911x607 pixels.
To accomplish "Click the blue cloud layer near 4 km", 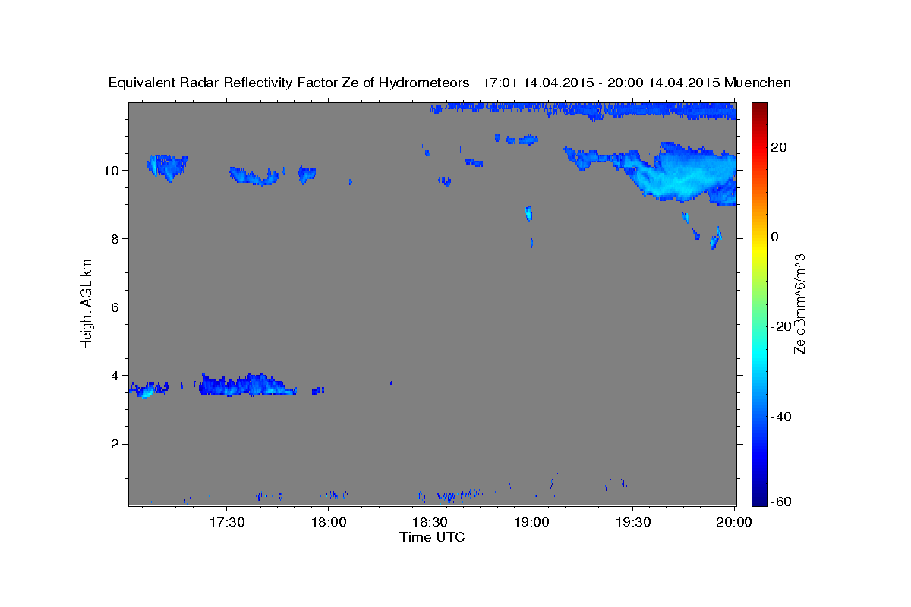I will 247,385.
